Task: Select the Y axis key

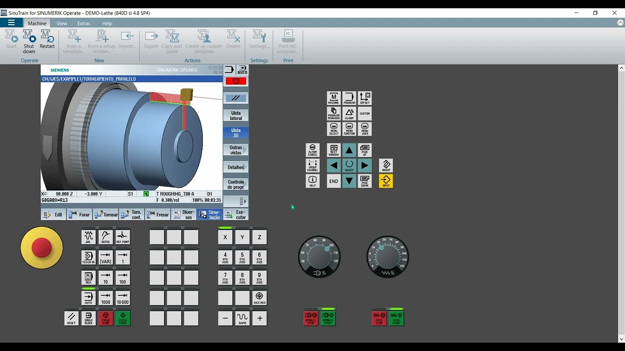Action: coord(242,237)
